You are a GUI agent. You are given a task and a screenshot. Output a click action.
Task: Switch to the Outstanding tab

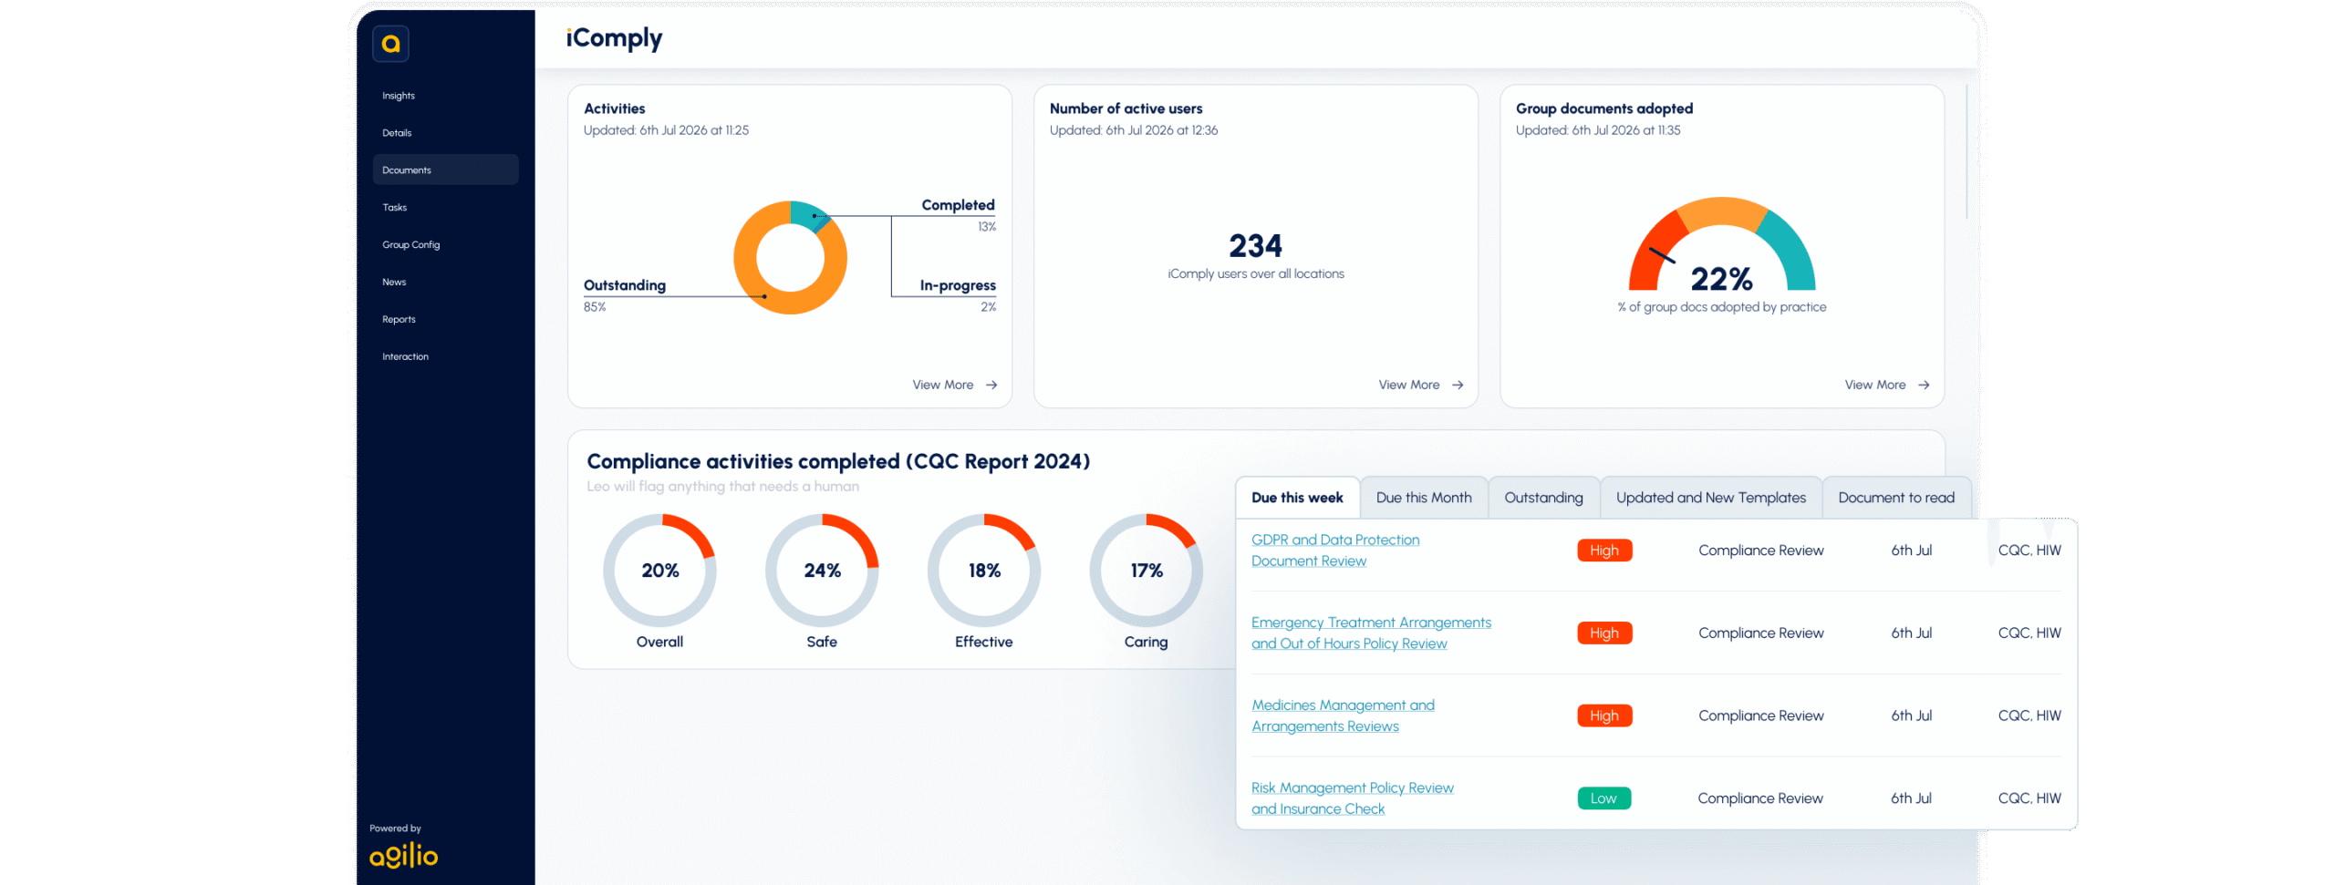[1543, 498]
